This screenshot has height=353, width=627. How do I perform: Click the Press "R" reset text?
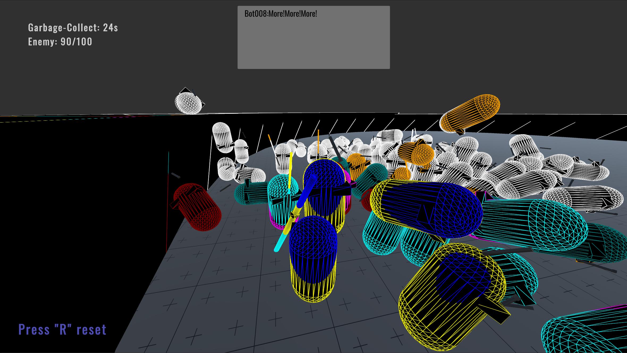(x=62, y=330)
